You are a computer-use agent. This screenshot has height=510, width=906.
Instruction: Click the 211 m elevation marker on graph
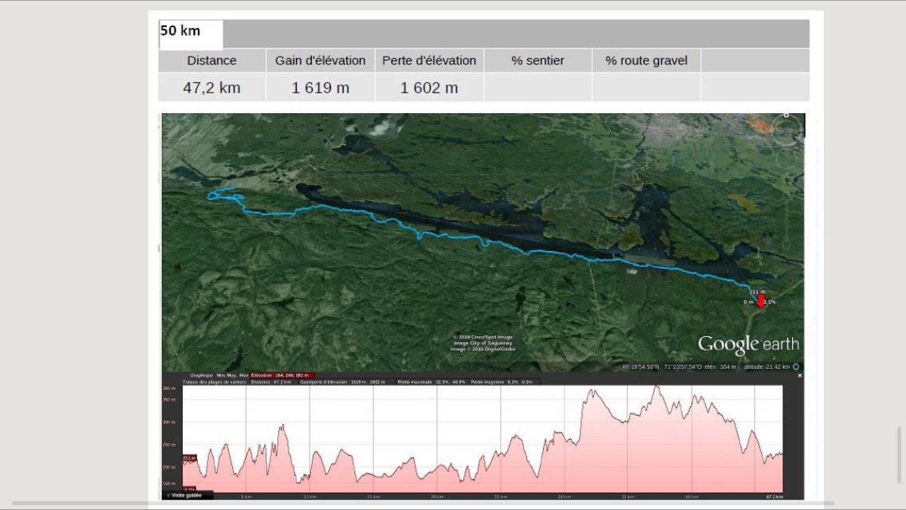pyautogui.click(x=189, y=458)
